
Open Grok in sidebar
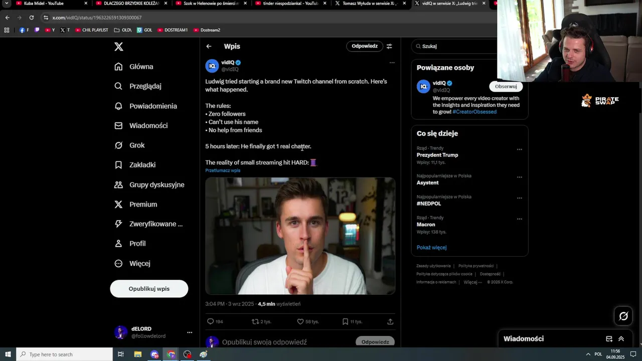pos(129,145)
